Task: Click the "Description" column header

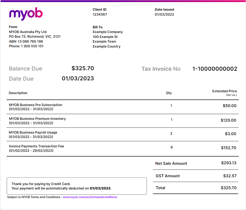Action: [x=18, y=93]
